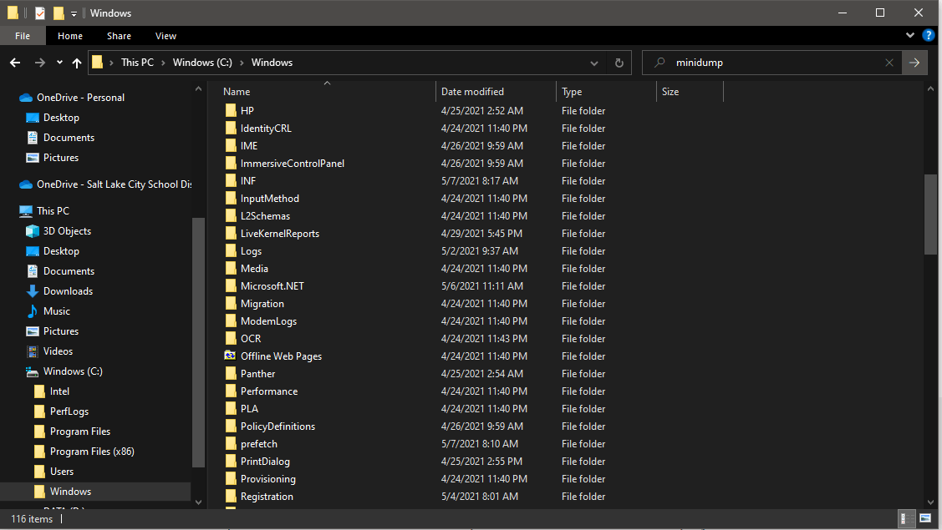Open recent locations dropdown arrow
This screenshot has width=942, height=530.
tap(59, 63)
